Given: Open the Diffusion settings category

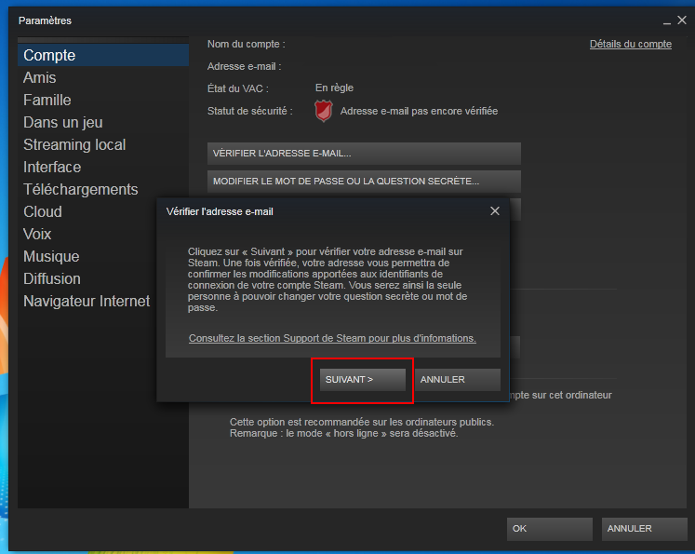Looking at the screenshot, I should coord(87,278).
